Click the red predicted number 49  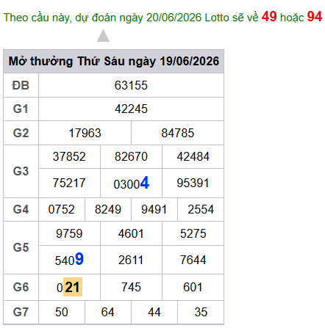pos(269,17)
